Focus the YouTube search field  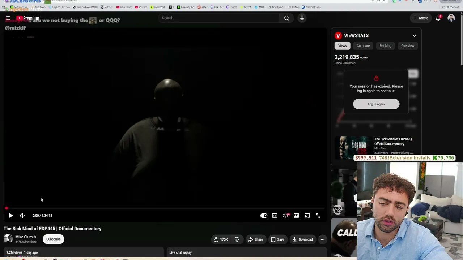click(x=218, y=18)
